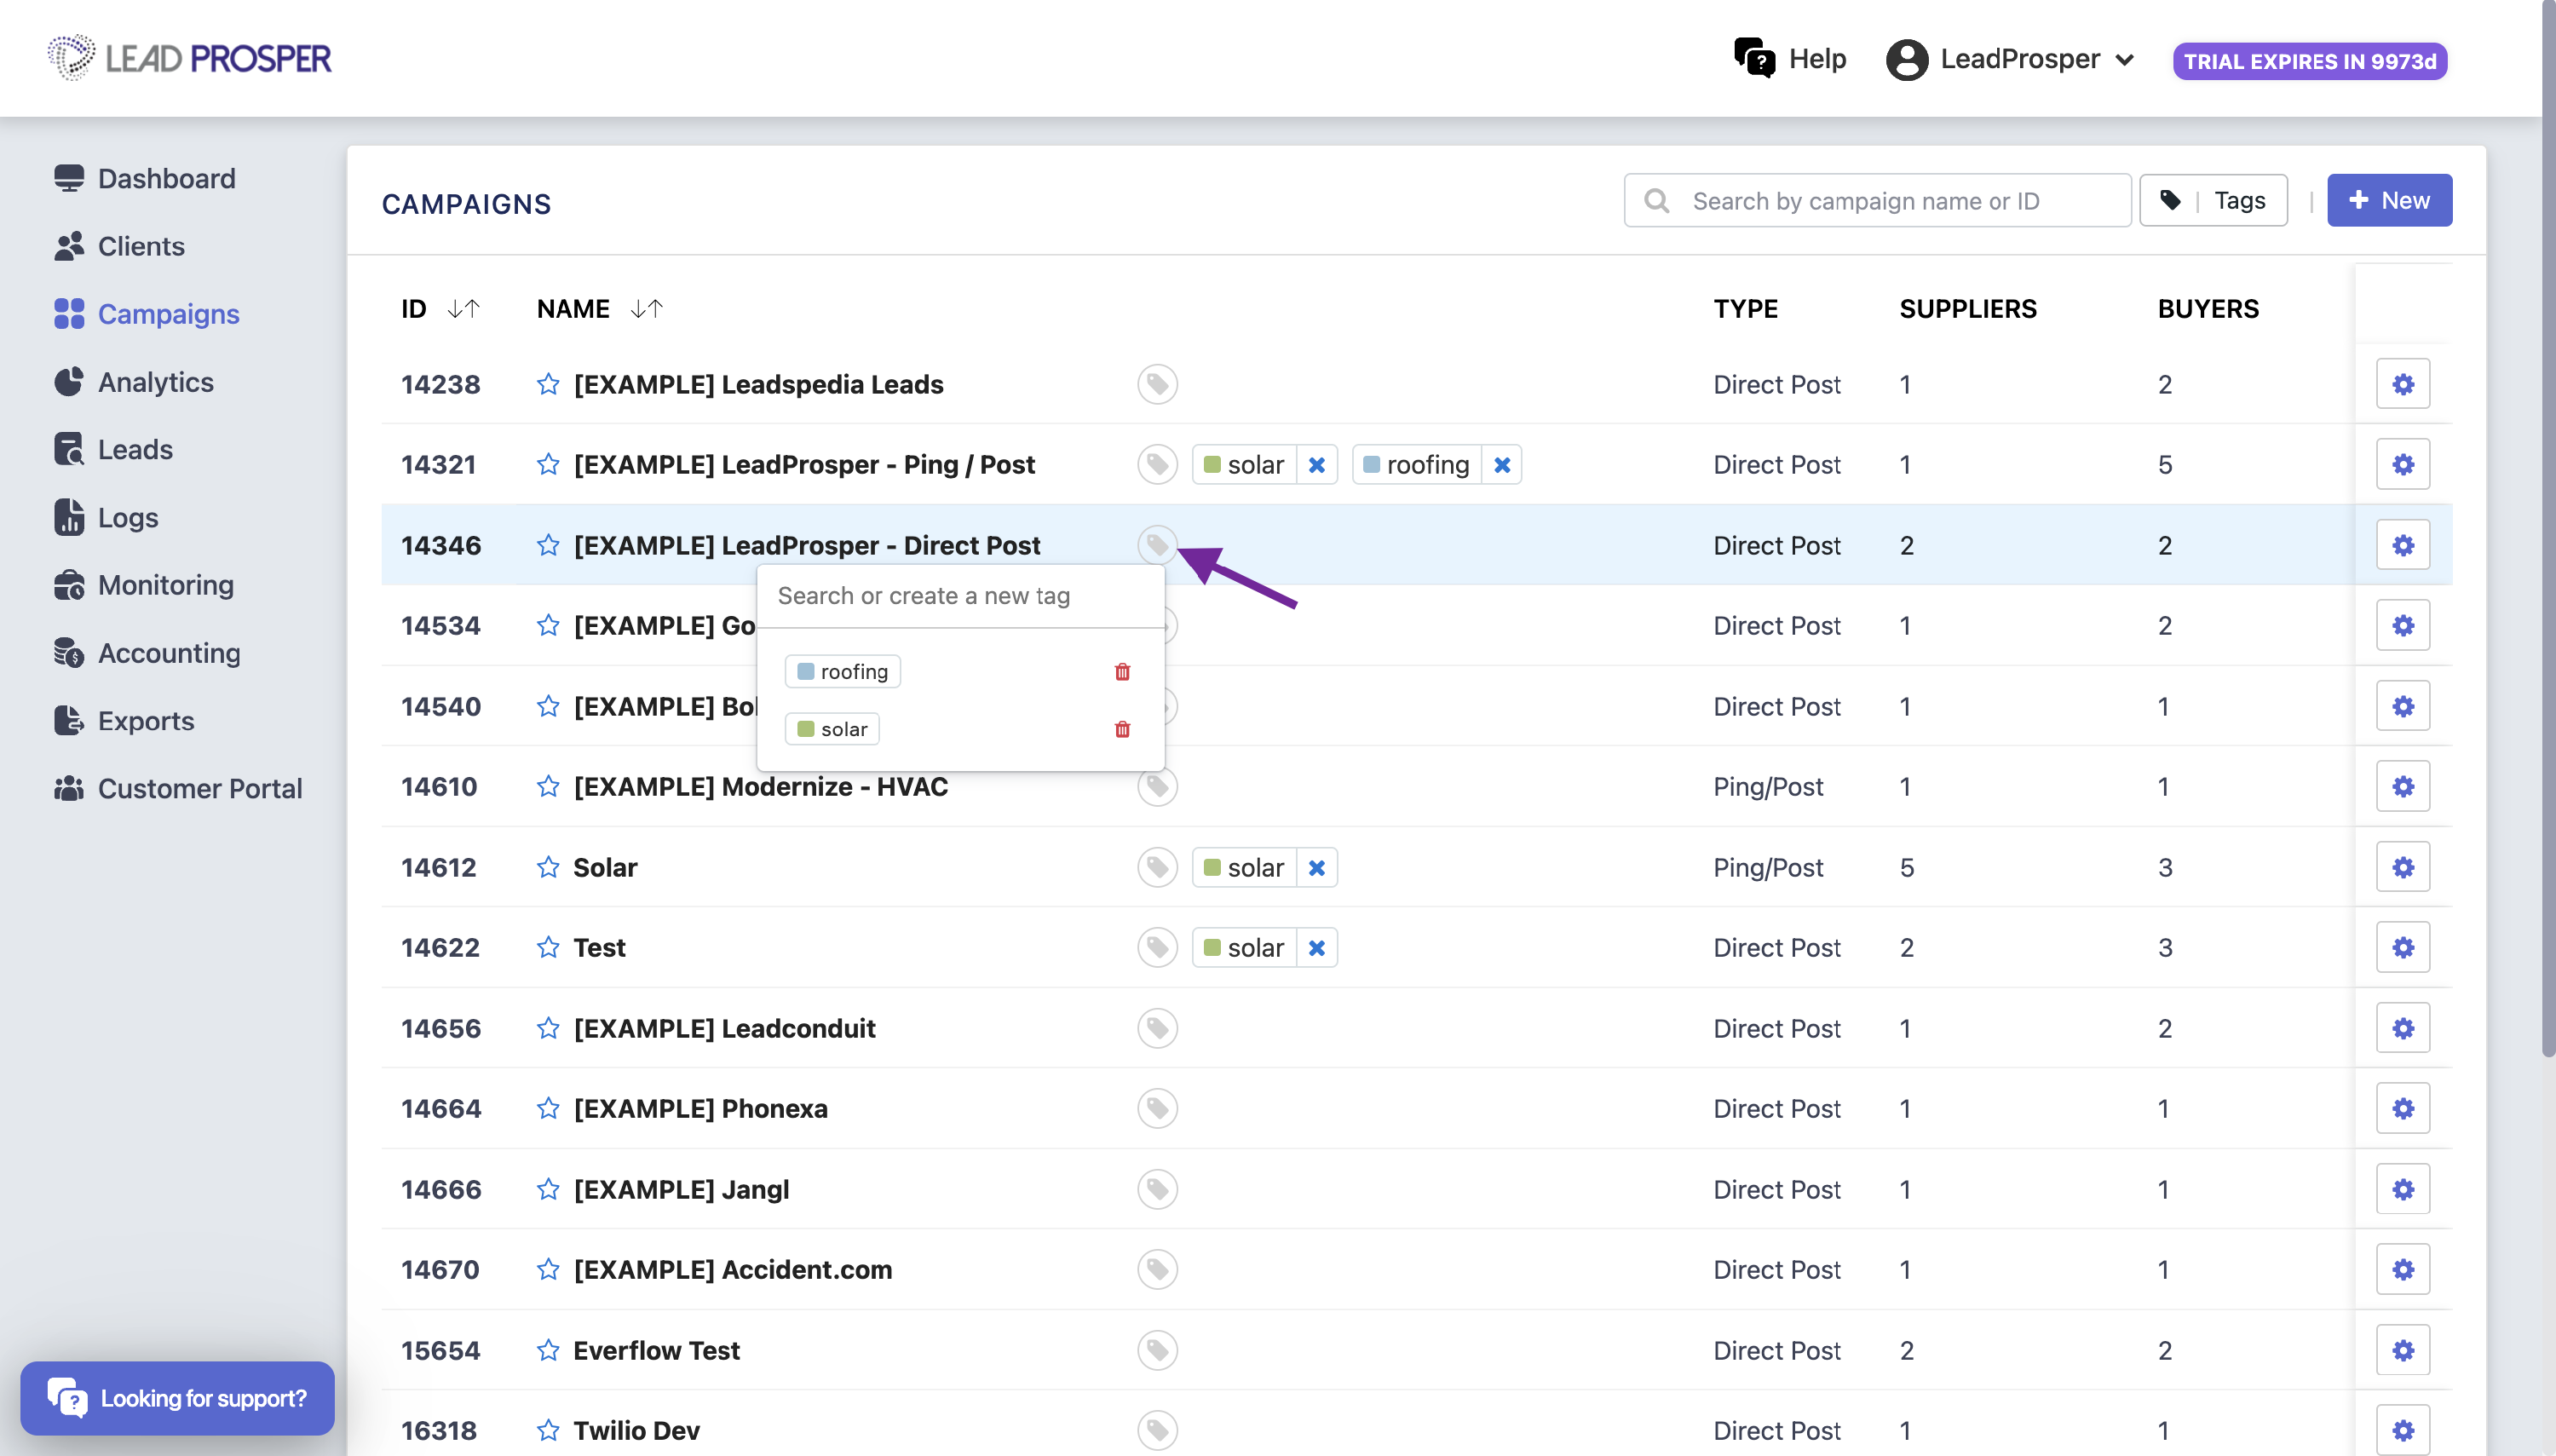
Task: Toggle star on Everflow Test campaign
Action: pos(548,1350)
